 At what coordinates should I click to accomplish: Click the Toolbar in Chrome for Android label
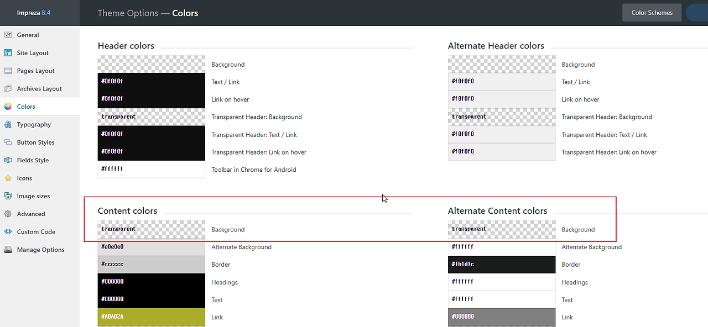click(x=254, y=170)
